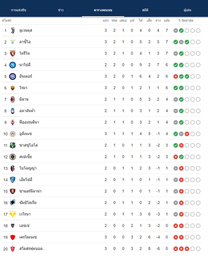The width and height of the screenshot is (208, 258).
Task: Open the ข่าว tab
Action: [x=61, y=10]
